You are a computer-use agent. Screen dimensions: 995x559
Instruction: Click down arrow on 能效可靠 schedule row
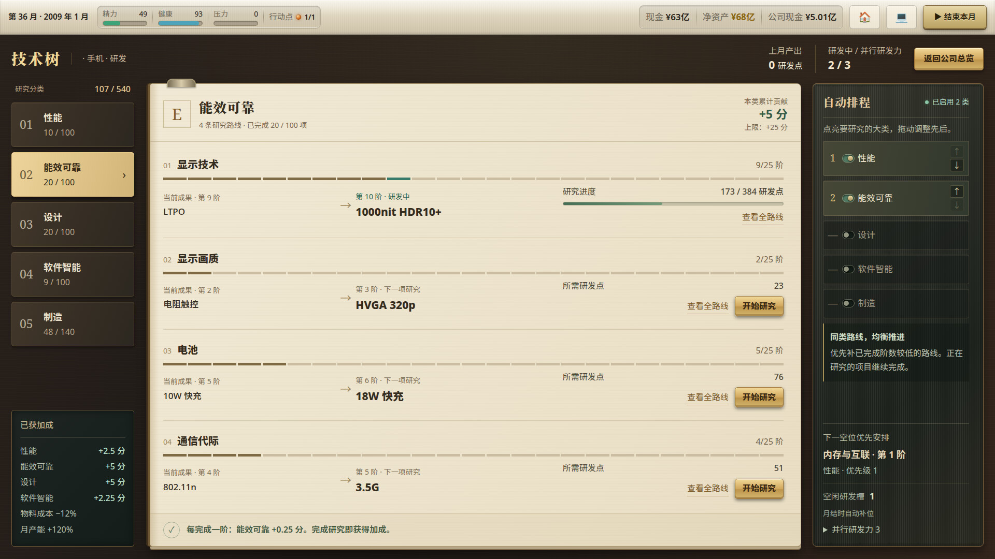point(957,205)
